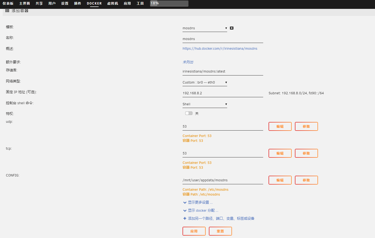Toggle the 特权 privileged switch
This screenshot has width=375, height=238.
(x=189, y=113)
